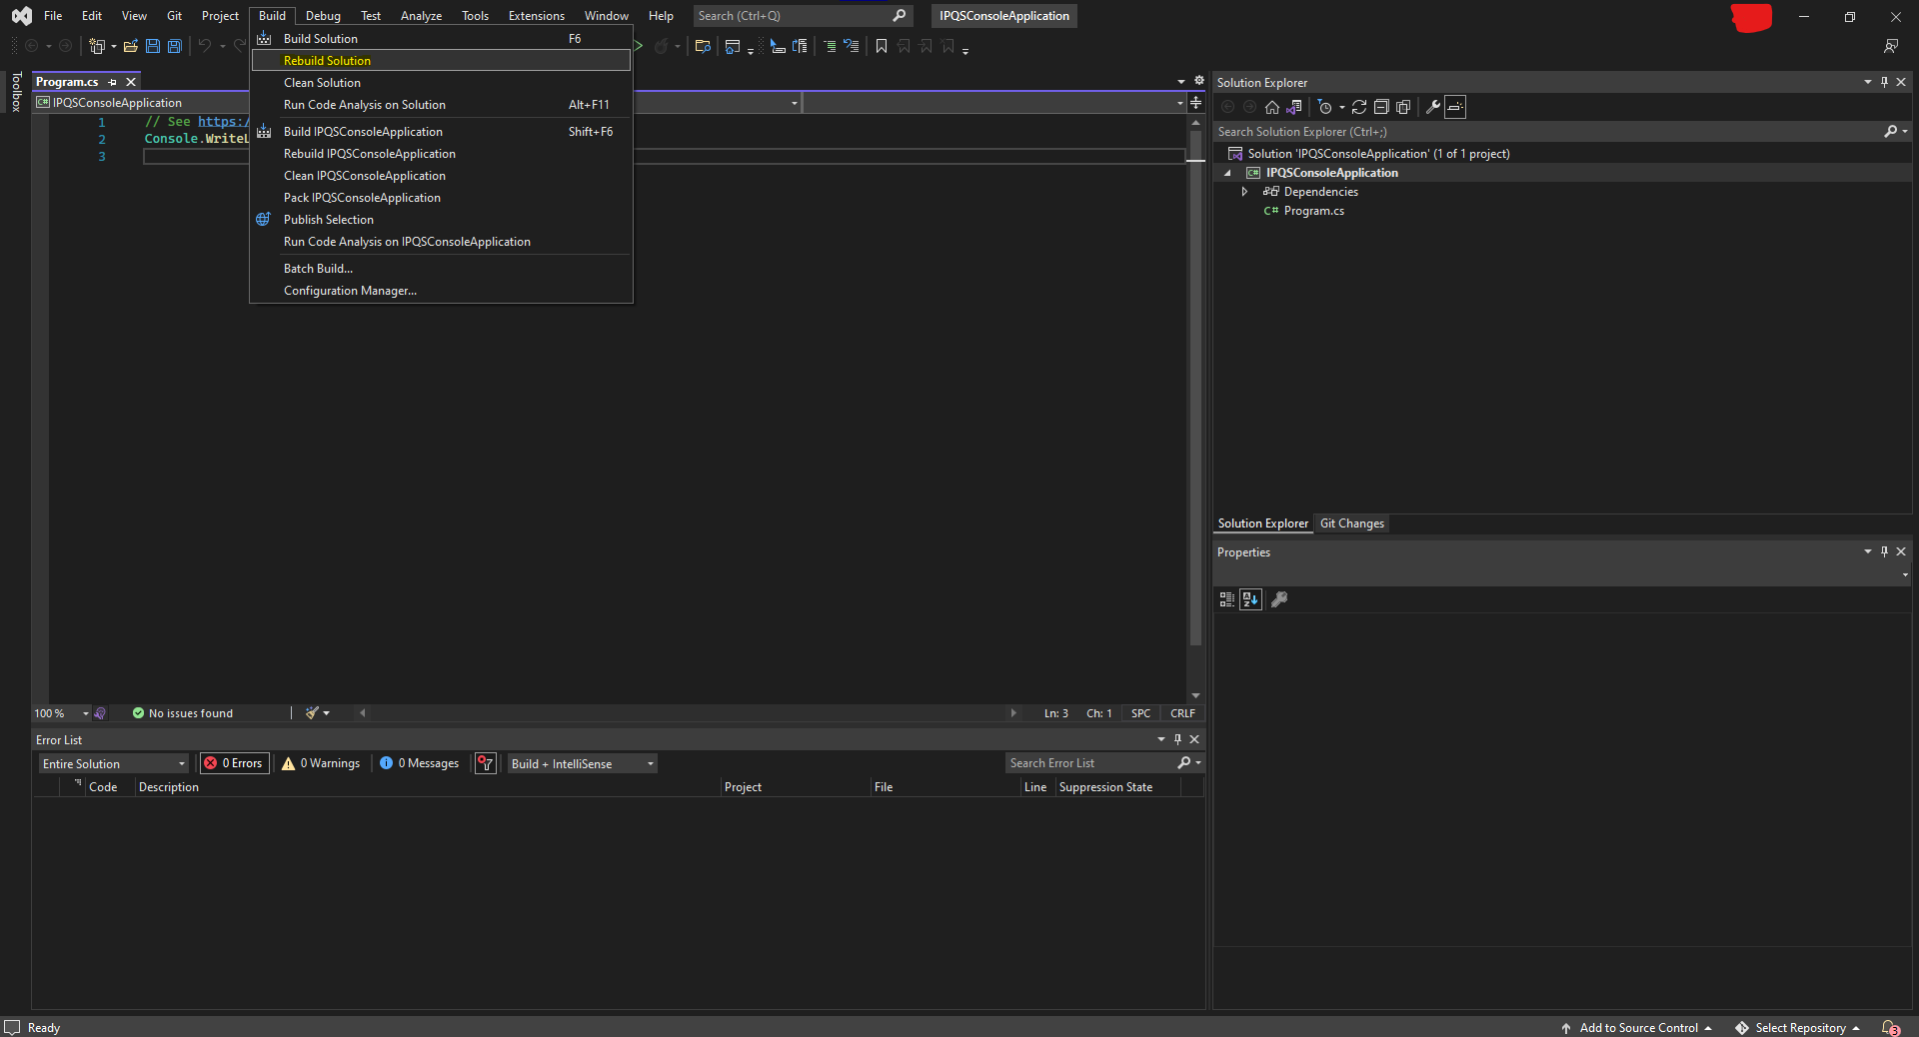
Task: Click the Show All Files icon
Action: pos(1403,107)
